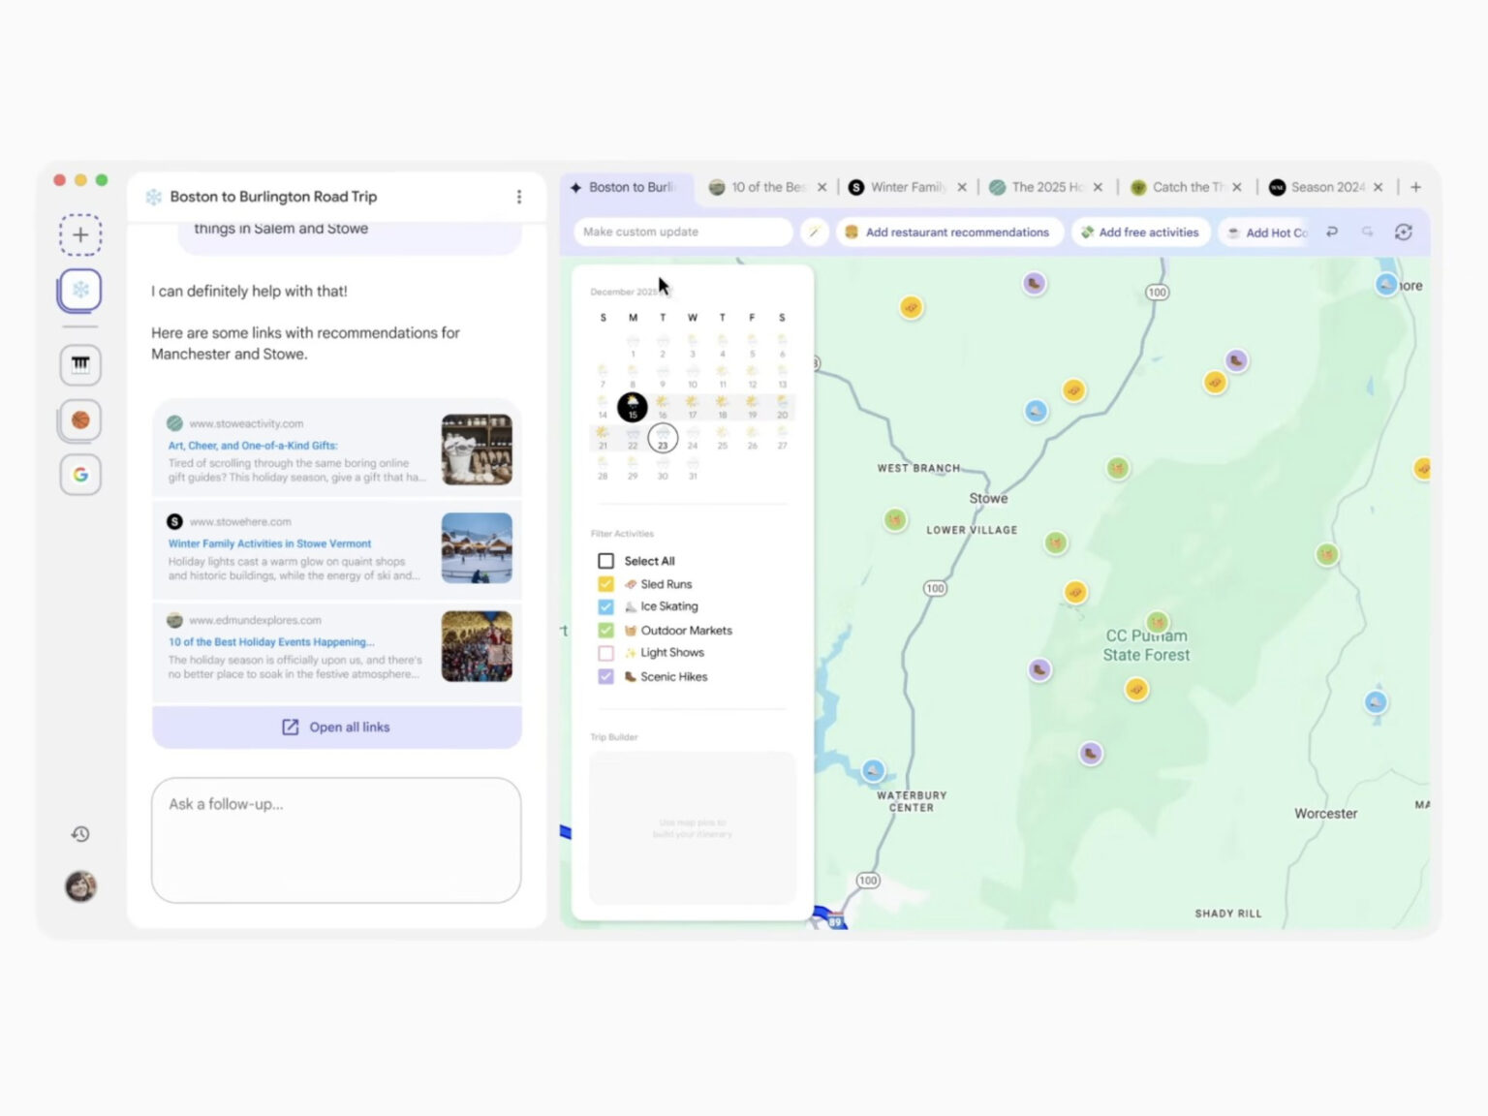This screenshot has width=1488, height=1116.
Task: Open the history clock icon
Action: tap(80, 834)
